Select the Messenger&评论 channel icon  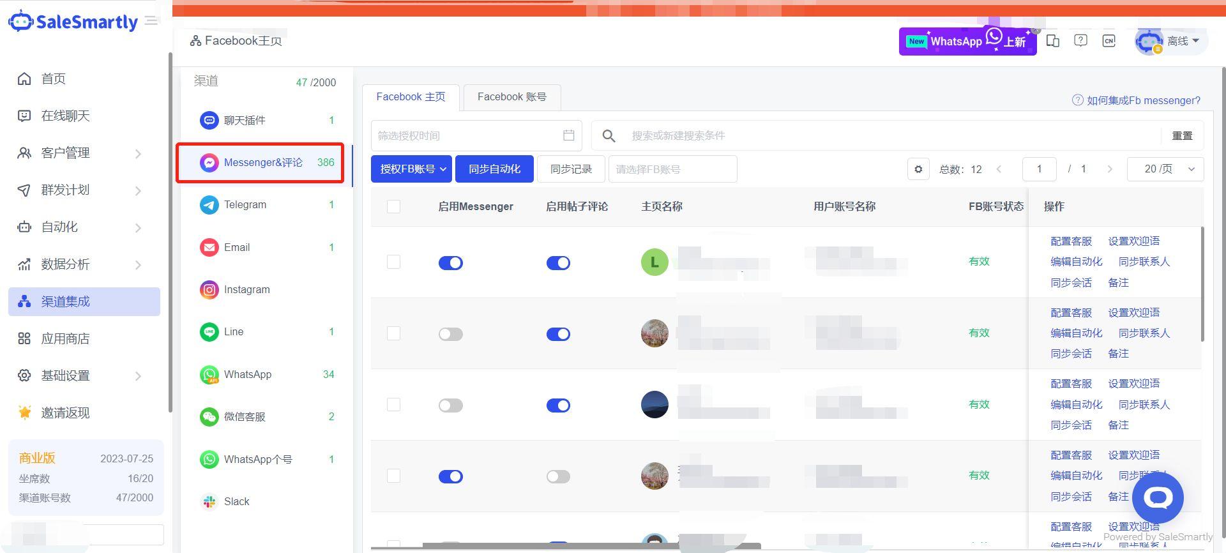coord(209,163)
